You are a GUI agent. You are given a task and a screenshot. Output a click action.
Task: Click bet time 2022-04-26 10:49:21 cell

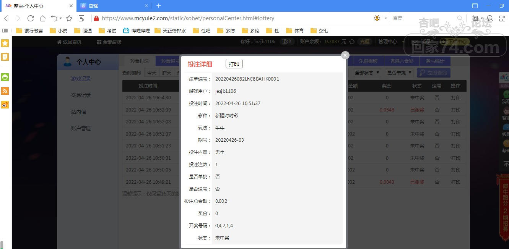[148, 182]
